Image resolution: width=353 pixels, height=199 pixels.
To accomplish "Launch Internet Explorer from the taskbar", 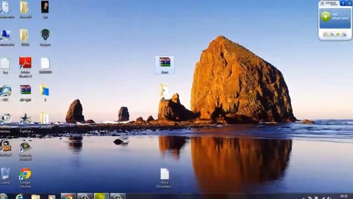I will tap(20, 196).
